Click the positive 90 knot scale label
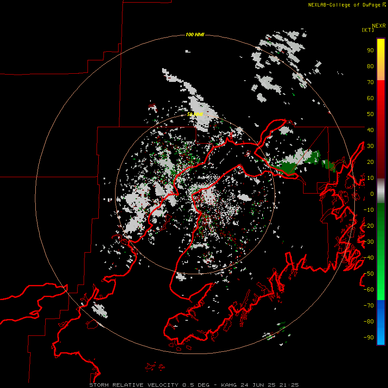 coord(370,50)
